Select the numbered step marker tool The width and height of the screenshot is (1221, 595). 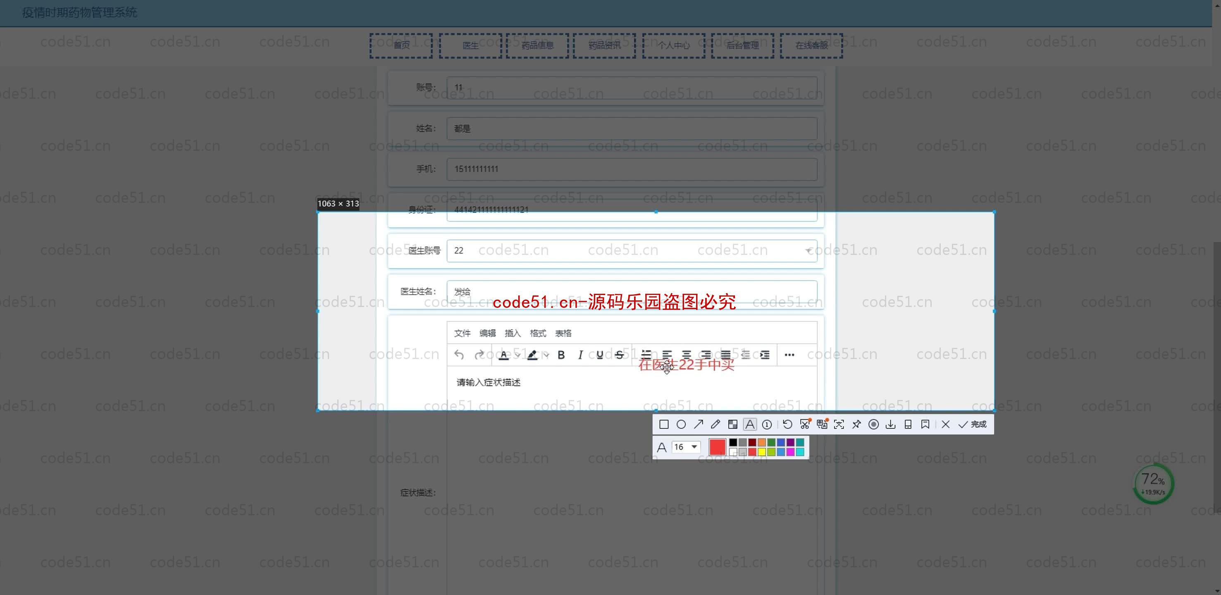tap(767, 424)
